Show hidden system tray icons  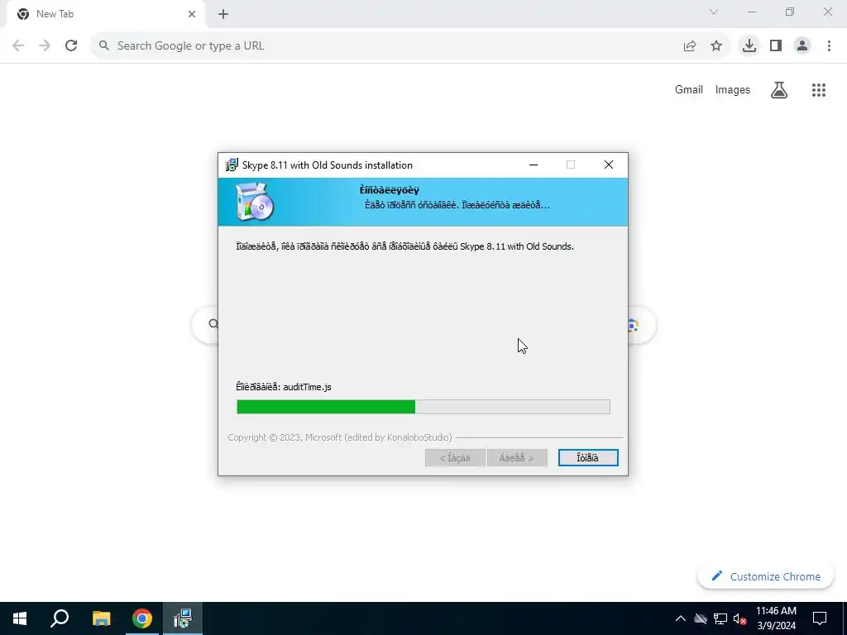(x=680, y=618)
